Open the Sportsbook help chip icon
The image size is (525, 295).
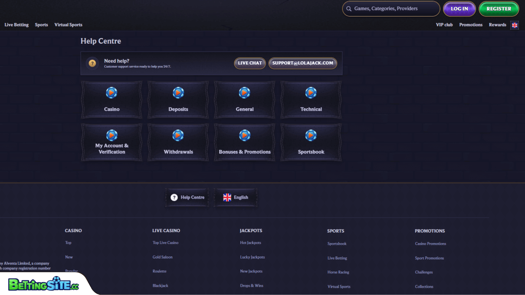(311, 135)
